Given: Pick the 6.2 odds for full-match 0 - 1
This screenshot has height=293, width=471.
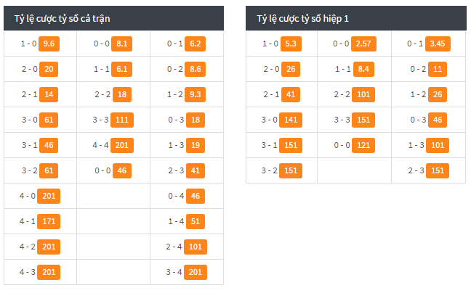Looking at the screenshot, I should pyautogui.click(x=196, y=44).
